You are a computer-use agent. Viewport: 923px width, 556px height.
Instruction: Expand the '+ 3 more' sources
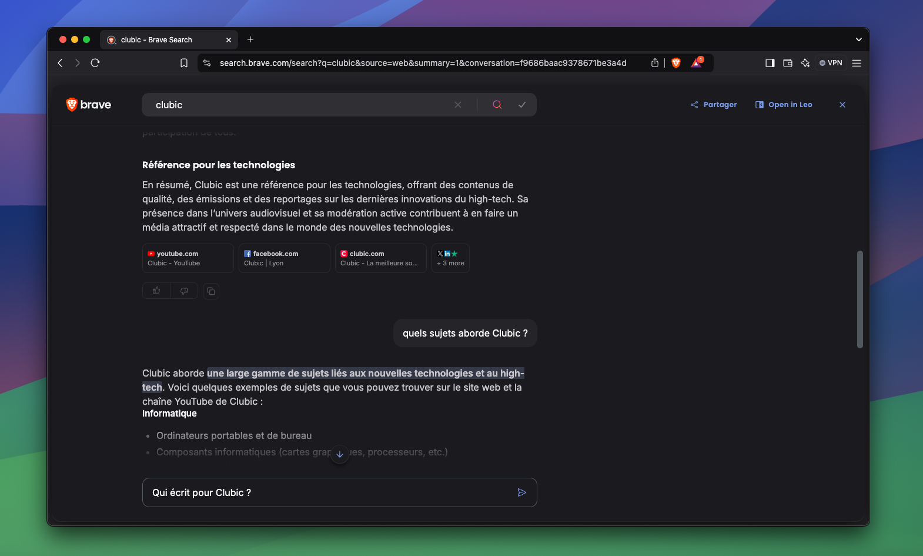pyautogui.click(x=450, y=258)
